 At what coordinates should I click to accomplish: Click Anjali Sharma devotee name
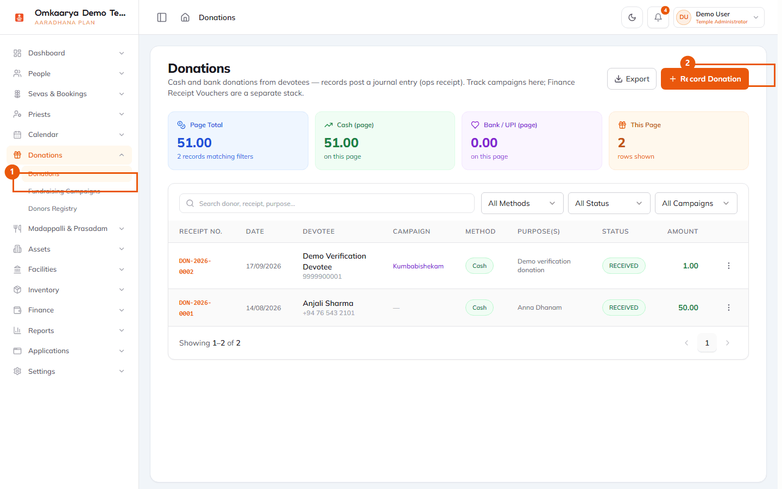tap(328, 303)
